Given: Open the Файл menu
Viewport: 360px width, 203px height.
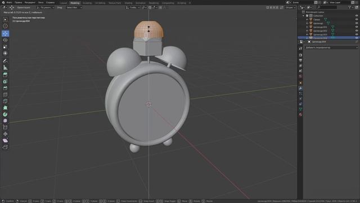Looking at the screenshot, I should tap(9, 2).
